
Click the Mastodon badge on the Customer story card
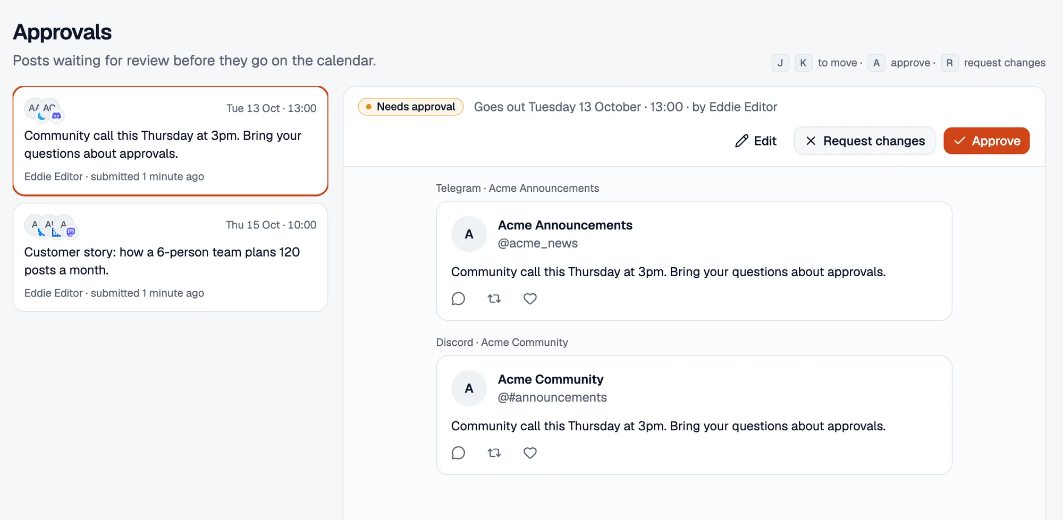pyautogui.click(x=71, y=232)
